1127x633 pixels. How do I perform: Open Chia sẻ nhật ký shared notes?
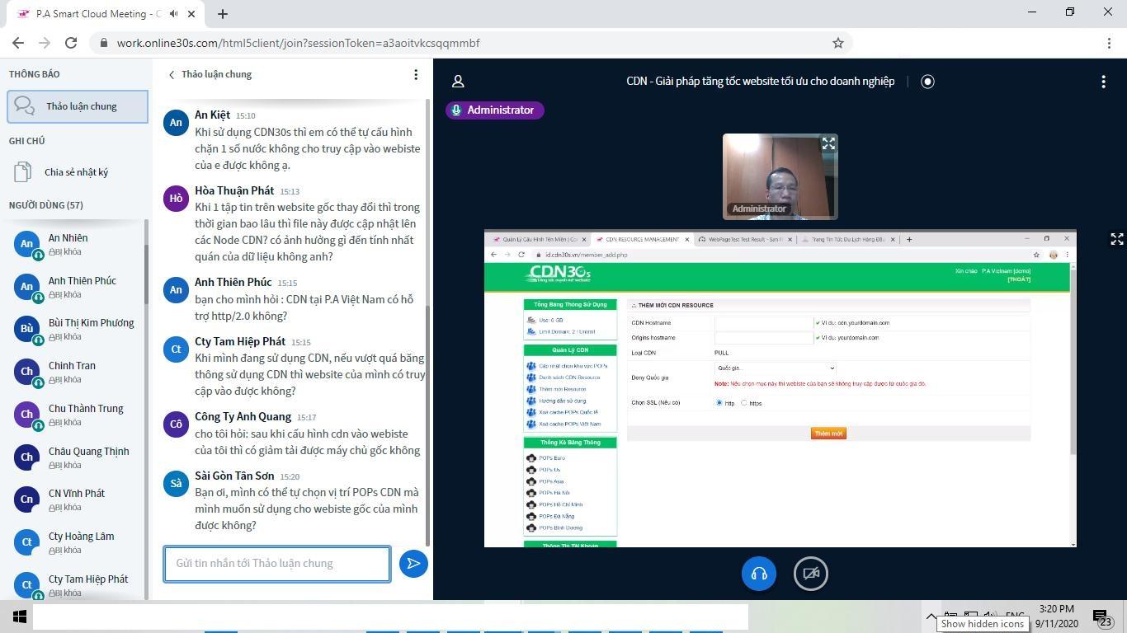77,172
